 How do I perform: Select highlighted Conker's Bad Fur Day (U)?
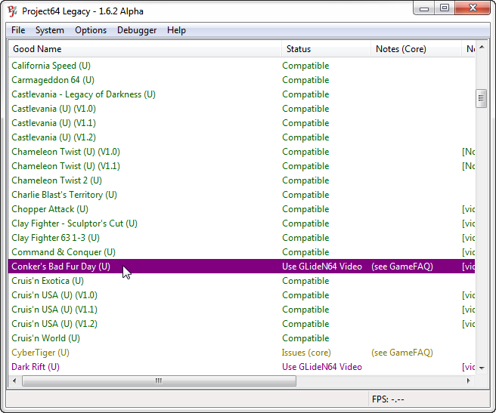coord(242,267)
